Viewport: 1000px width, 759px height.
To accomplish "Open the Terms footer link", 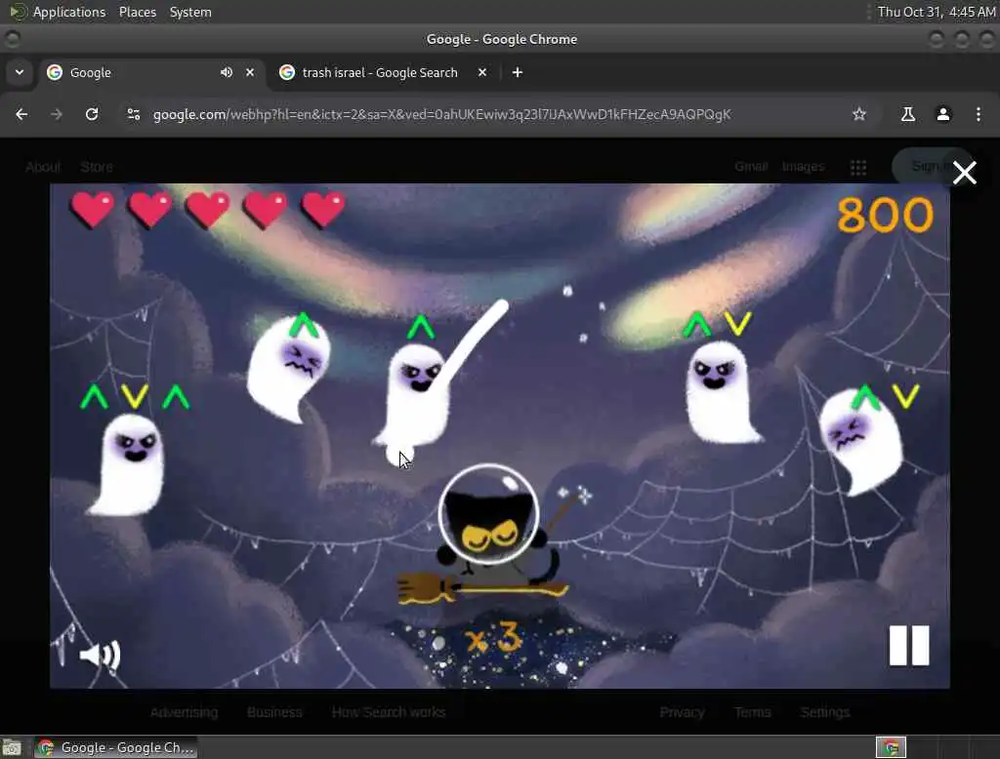I will [x=752, y=712].
